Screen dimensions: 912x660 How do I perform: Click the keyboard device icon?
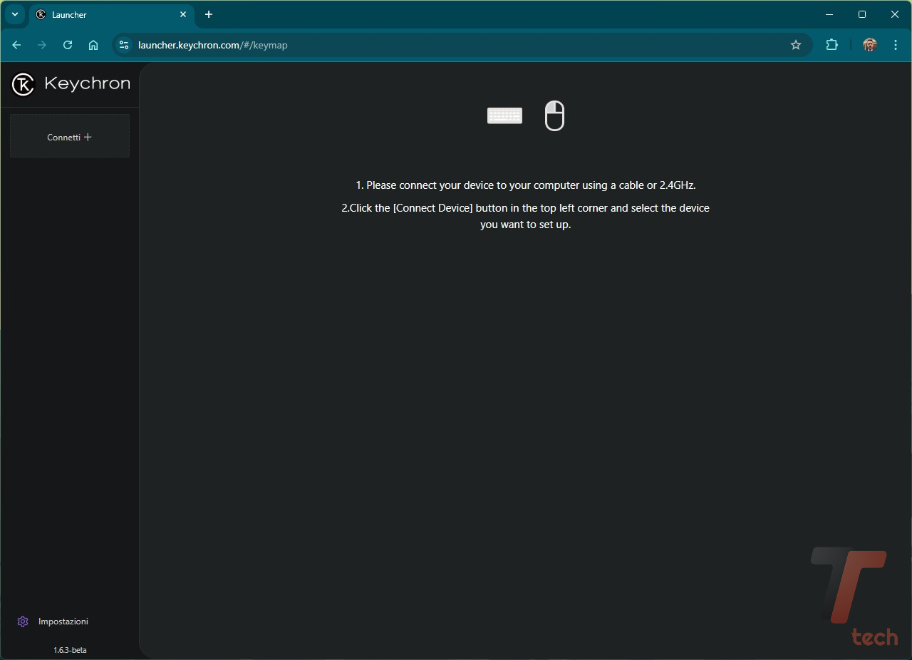[504, 115]
